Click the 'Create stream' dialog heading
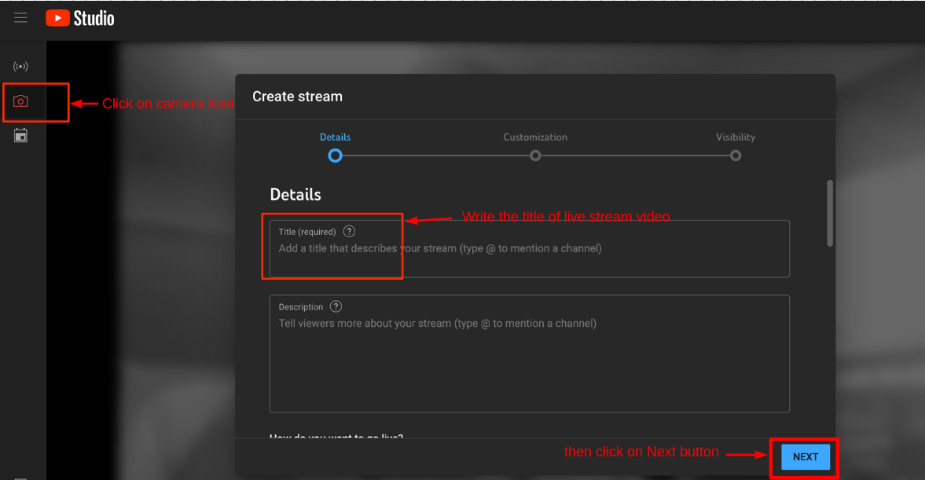 (x=297, y=97)
